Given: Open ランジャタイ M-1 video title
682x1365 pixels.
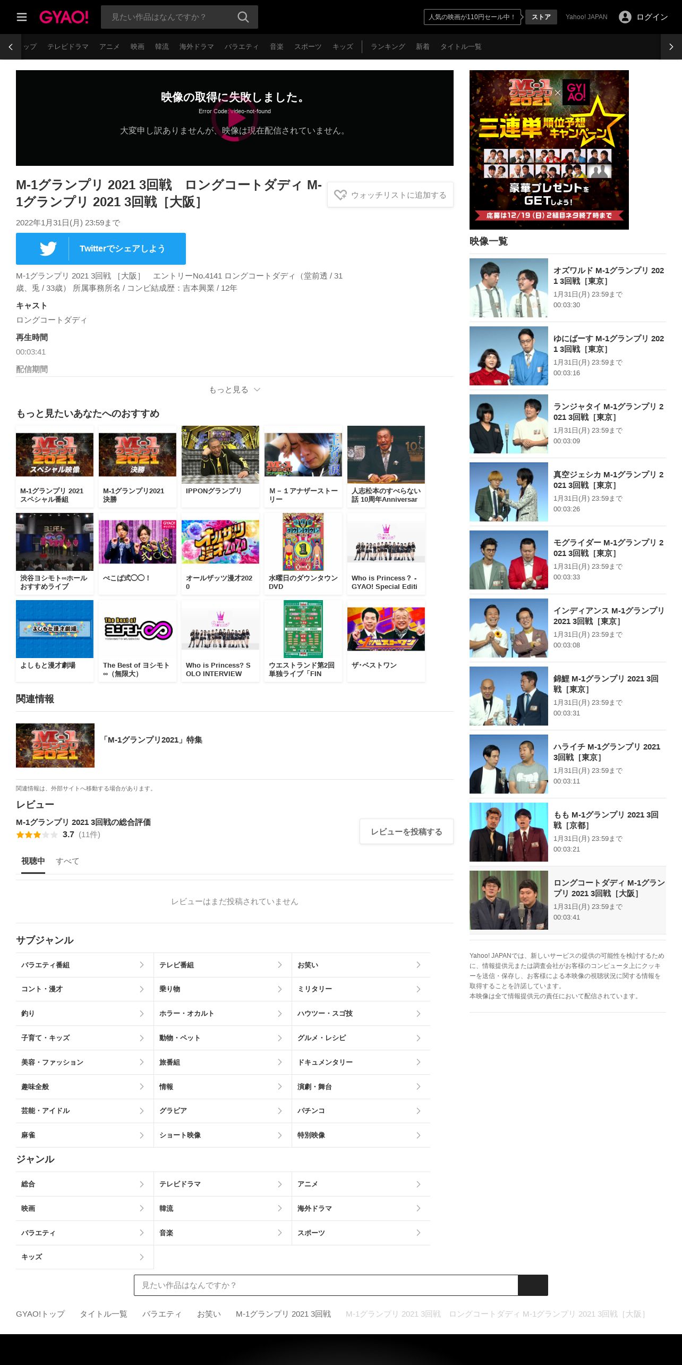Looking at the screenshot, I should click(609, 412).
